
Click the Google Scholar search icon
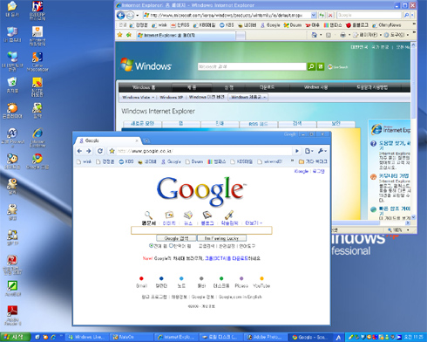pos(229,215)
